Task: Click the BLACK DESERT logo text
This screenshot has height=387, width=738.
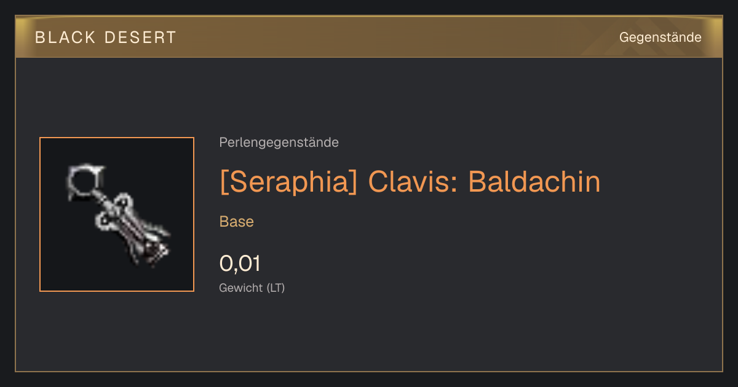Action: click(106, 37)
